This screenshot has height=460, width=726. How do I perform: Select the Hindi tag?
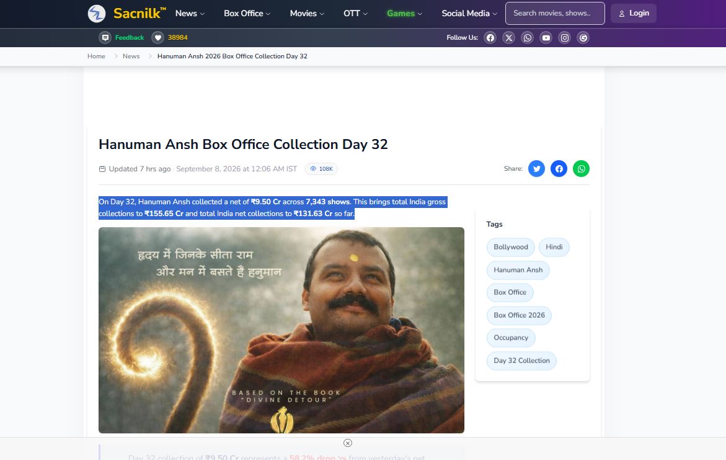pyautogui.click(x=554, y=247)
